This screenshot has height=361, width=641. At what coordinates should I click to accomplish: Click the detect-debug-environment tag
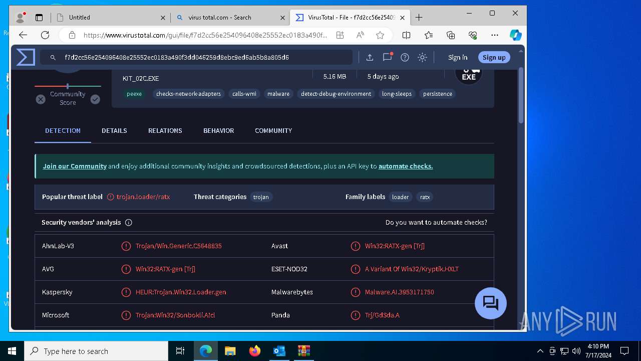(x=336, y=94)
